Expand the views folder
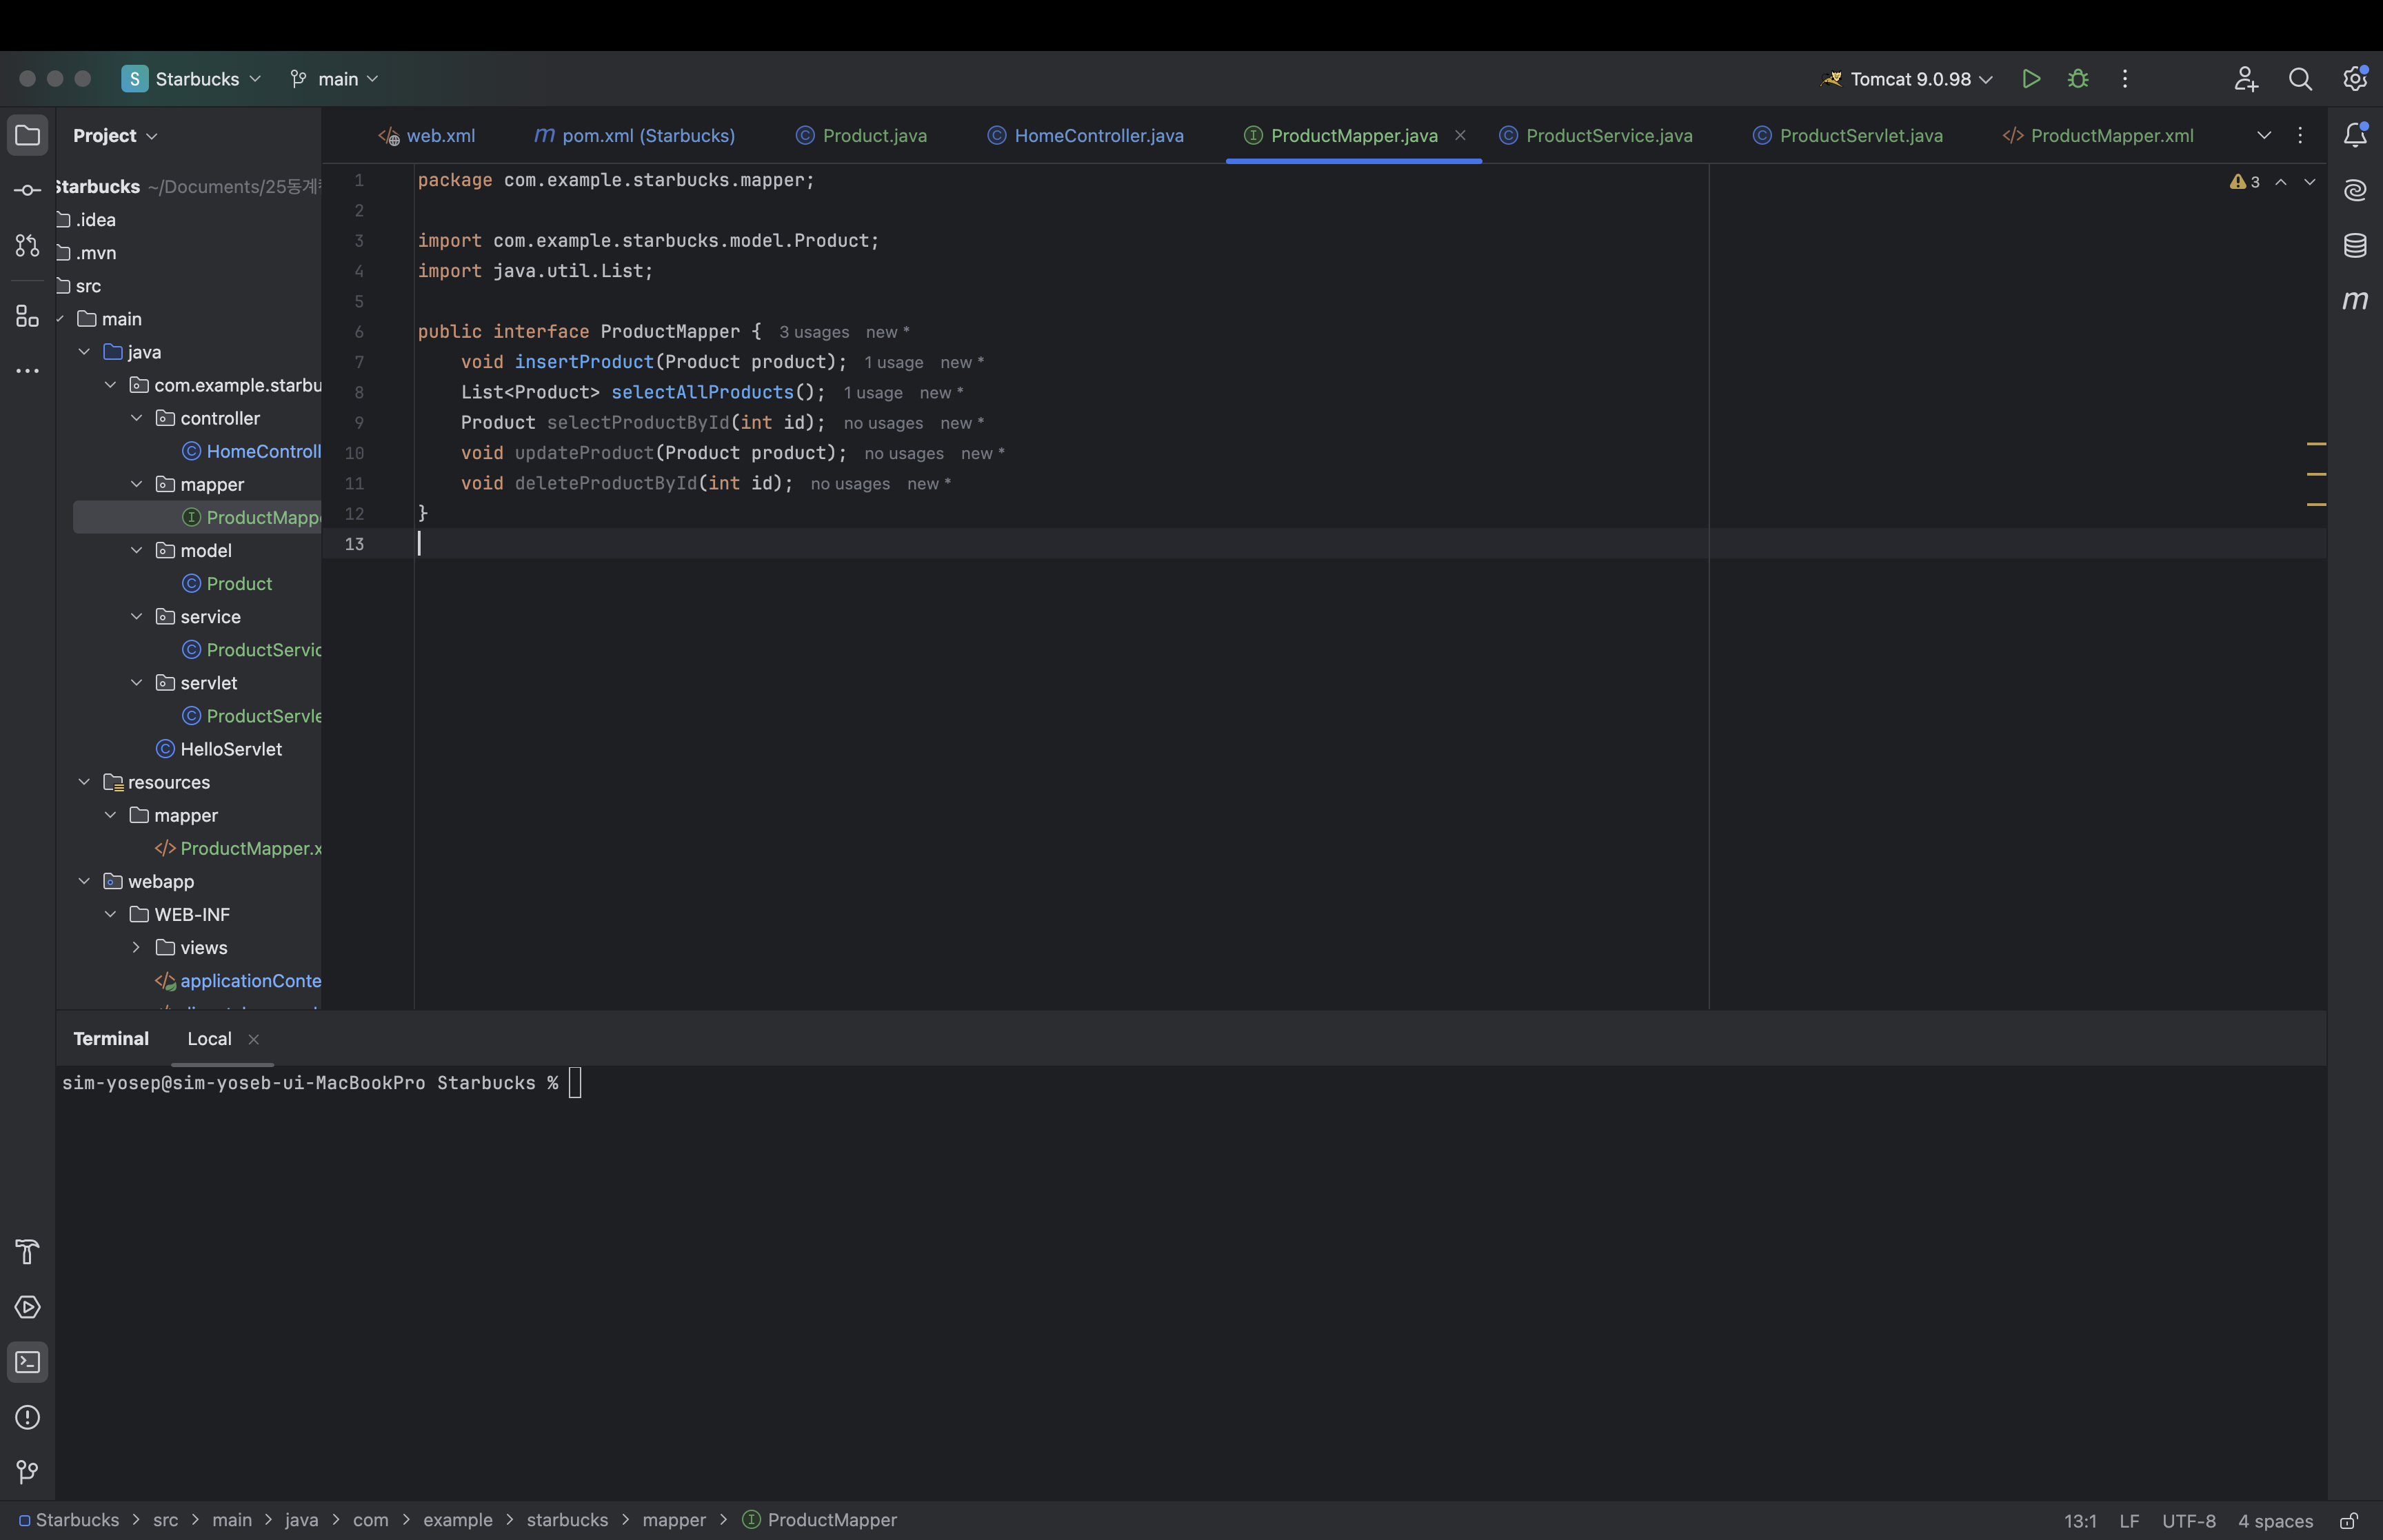 pyautogui.click(x=137, y=948)
